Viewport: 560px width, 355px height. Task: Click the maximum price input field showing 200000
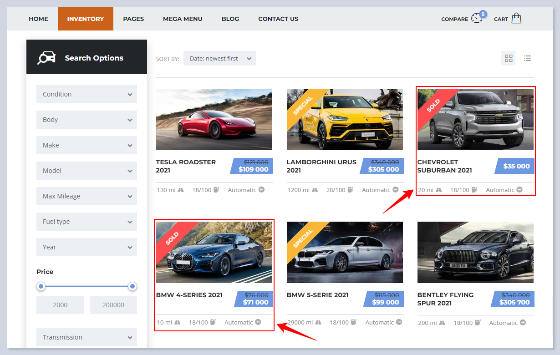click(113, 305)
